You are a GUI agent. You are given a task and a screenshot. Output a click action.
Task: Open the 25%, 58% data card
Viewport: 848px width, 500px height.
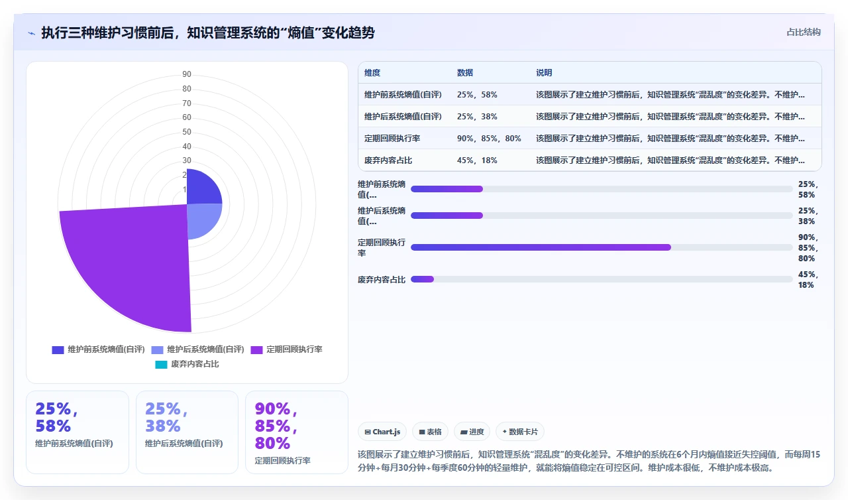78,432
